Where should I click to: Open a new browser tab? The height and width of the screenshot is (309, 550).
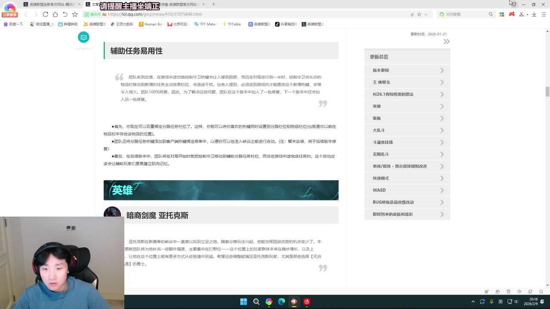(214, 4)
